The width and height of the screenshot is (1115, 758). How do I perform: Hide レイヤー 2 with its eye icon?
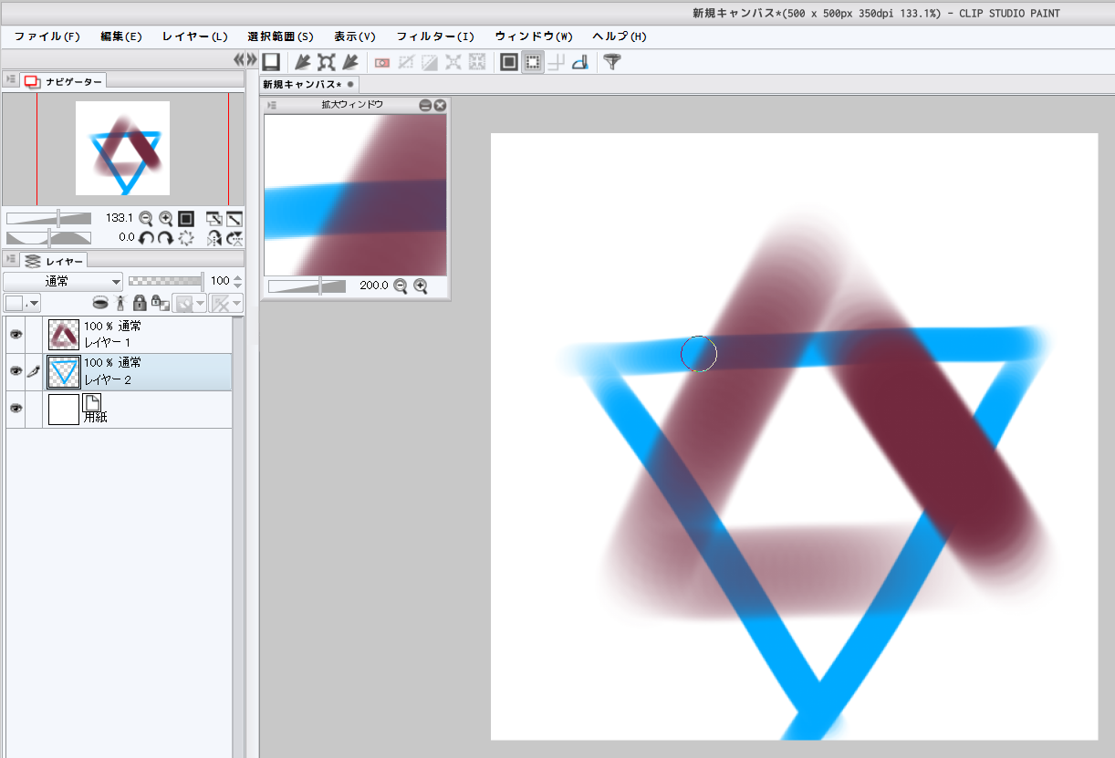point(16,371)
